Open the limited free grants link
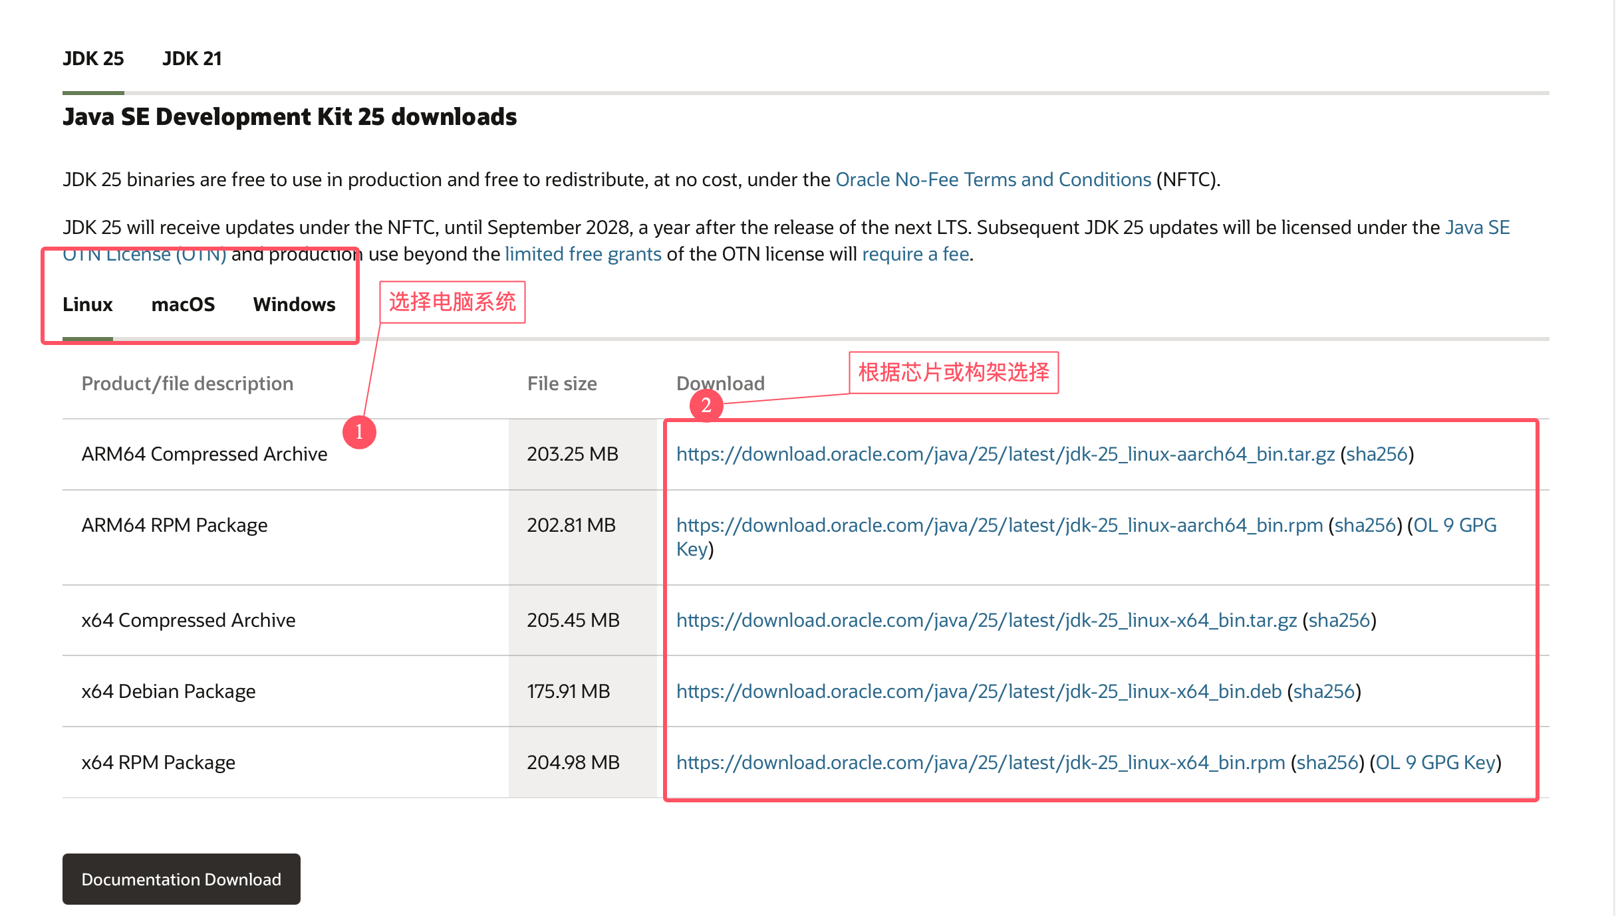The height and width of the screenshot is (916, 1616). pyautogui.click(x=583, y=254)
